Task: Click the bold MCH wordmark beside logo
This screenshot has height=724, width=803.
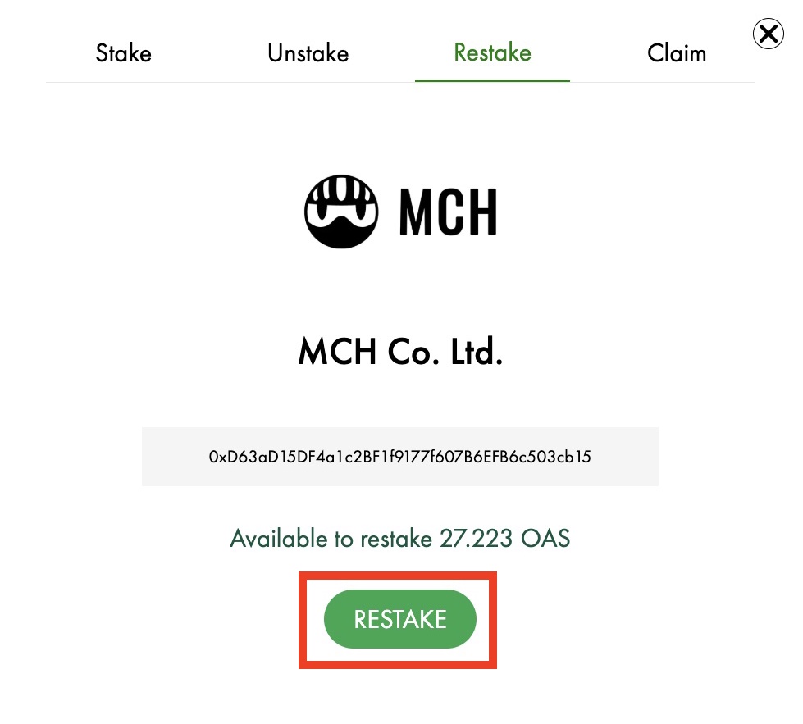Action: coord(448,212)
